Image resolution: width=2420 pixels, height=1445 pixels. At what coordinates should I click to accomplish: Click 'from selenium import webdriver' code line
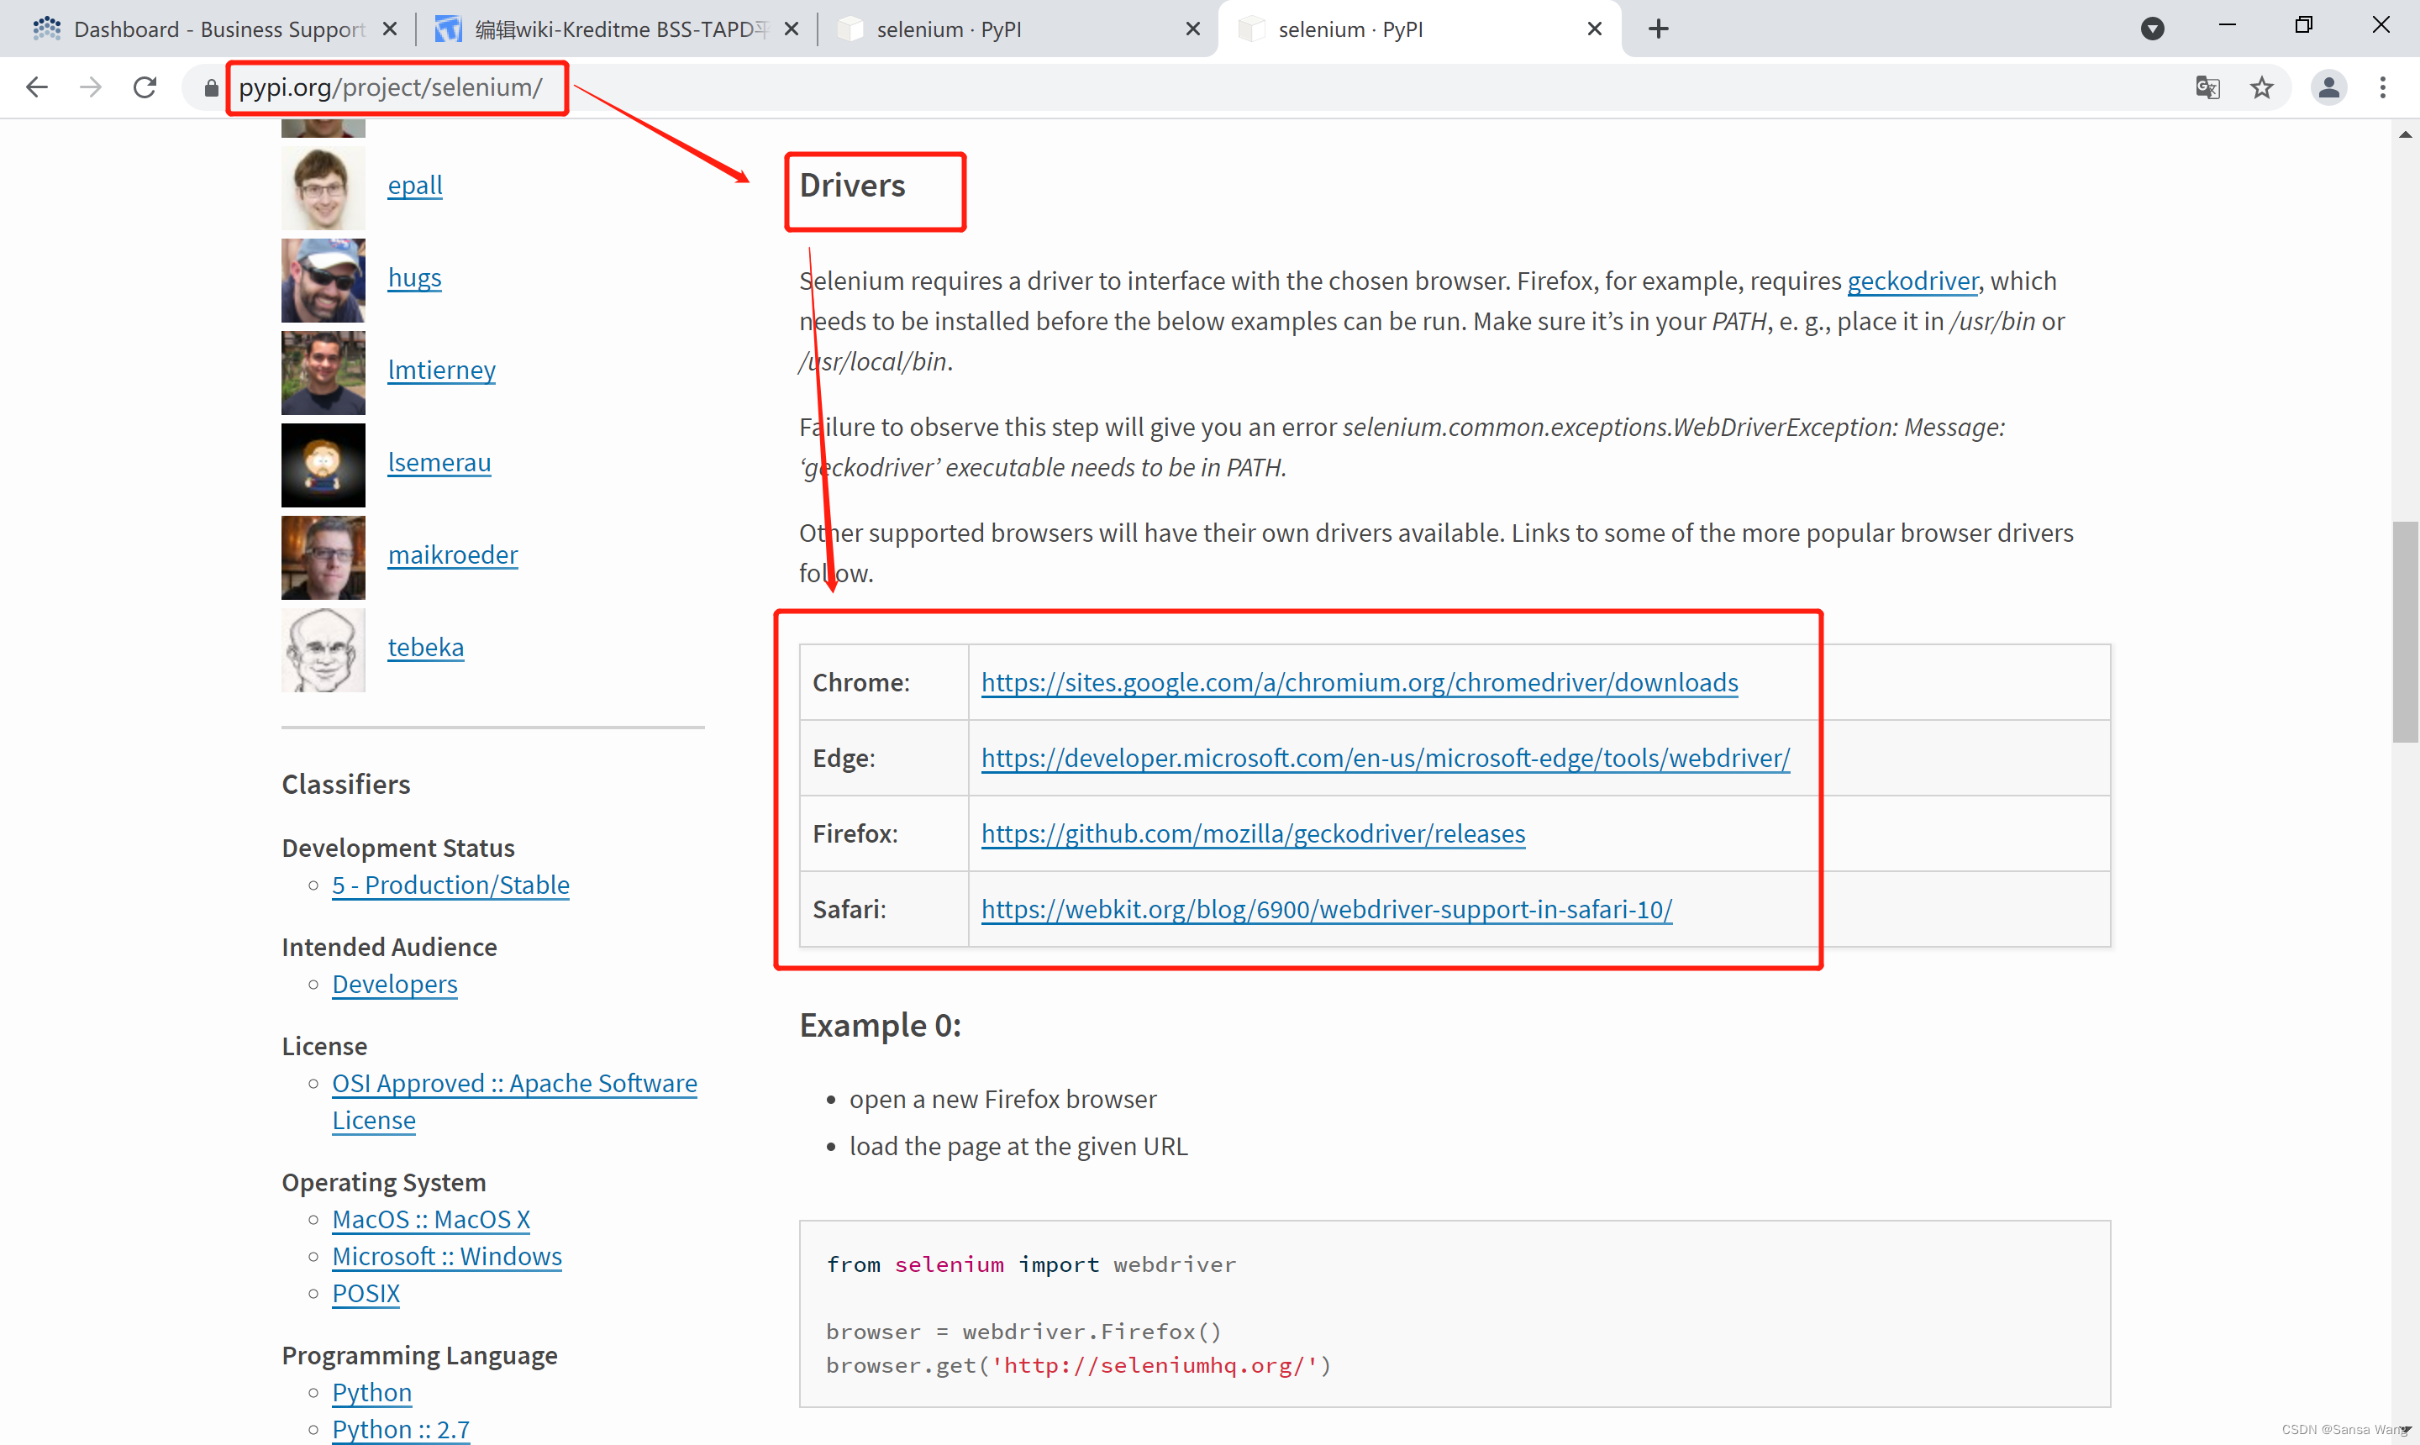pos(1031,1265)
